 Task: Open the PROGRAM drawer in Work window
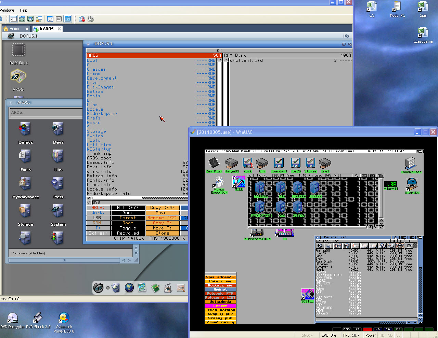click(x=260, y=189)
